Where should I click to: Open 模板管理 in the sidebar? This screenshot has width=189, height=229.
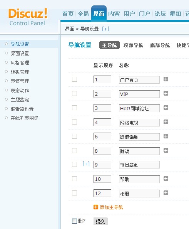click(x=20, y=72)
